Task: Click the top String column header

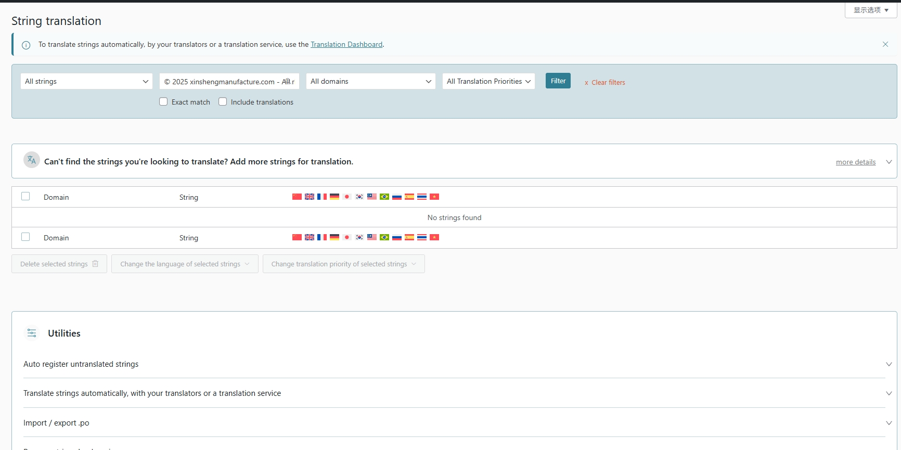Action: [189, 197]
